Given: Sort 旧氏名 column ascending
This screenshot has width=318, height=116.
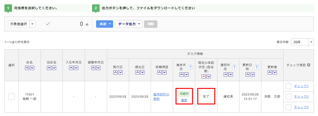Looking at the screenshot, I should pos(49,68).
